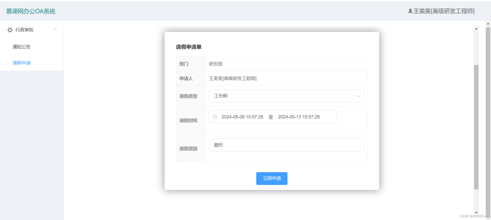Click the 至 separator in date range
The width and height of the screenshot is (491, 220).
pos(271,117)
